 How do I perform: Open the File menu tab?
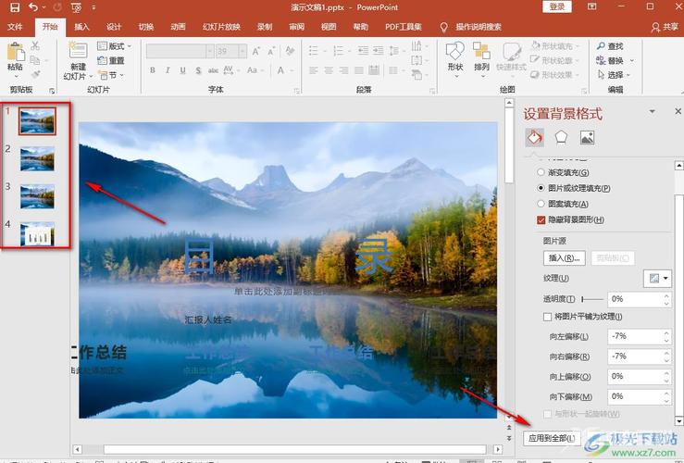[15, 27]
